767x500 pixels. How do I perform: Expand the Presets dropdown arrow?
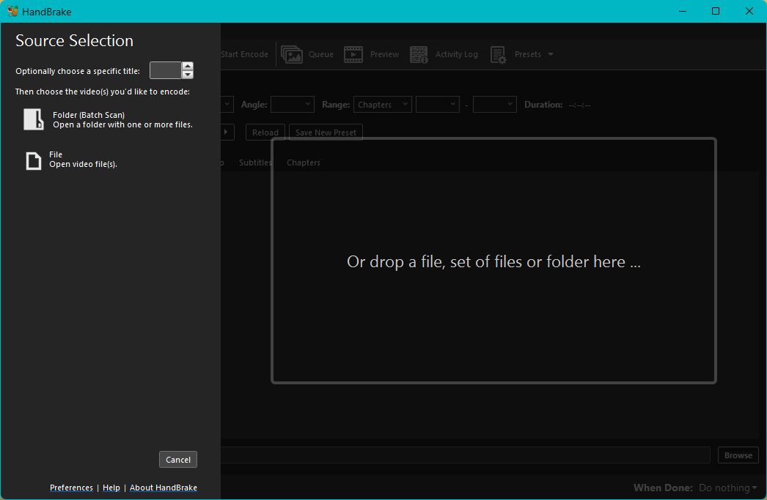coord(551,54)
